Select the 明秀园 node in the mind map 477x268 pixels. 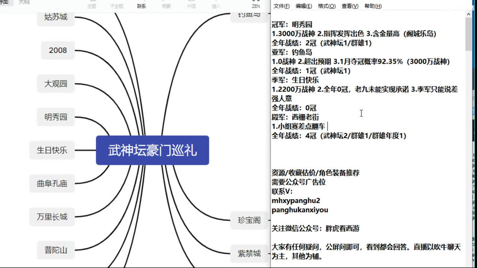point(56,117)
